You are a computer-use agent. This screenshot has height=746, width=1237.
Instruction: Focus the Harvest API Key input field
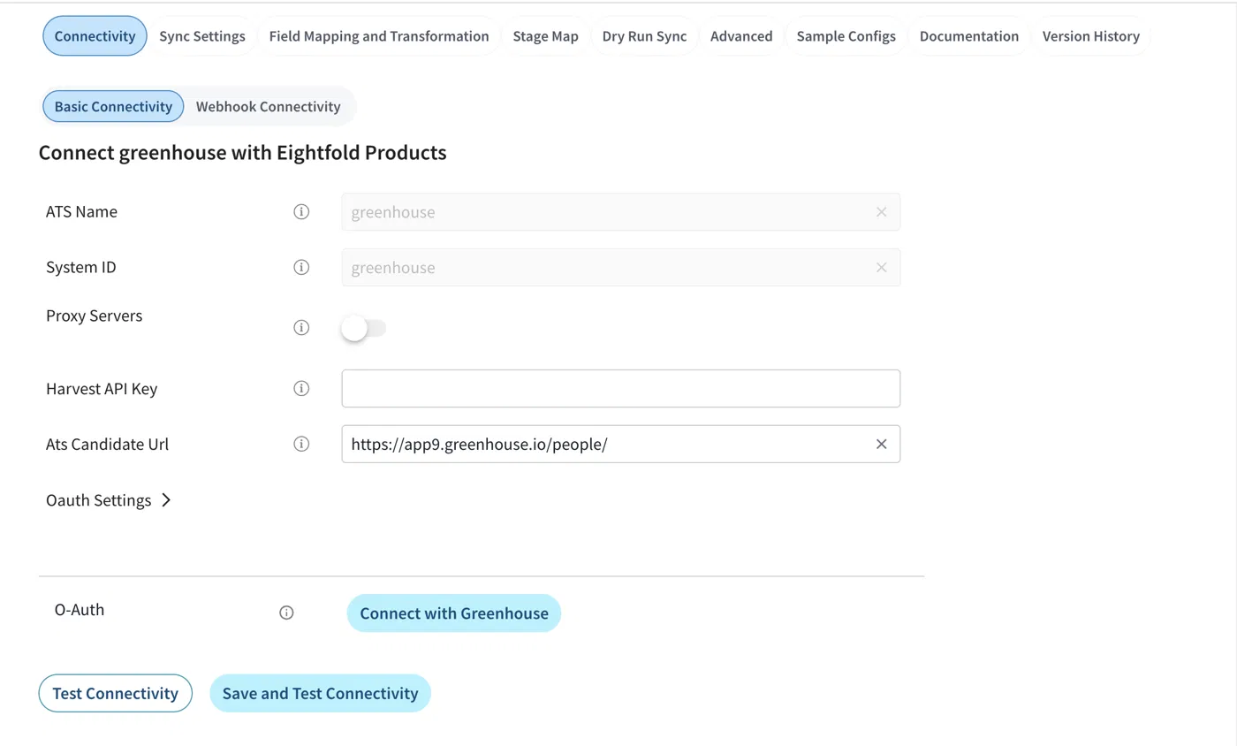[x=621, y=389]
